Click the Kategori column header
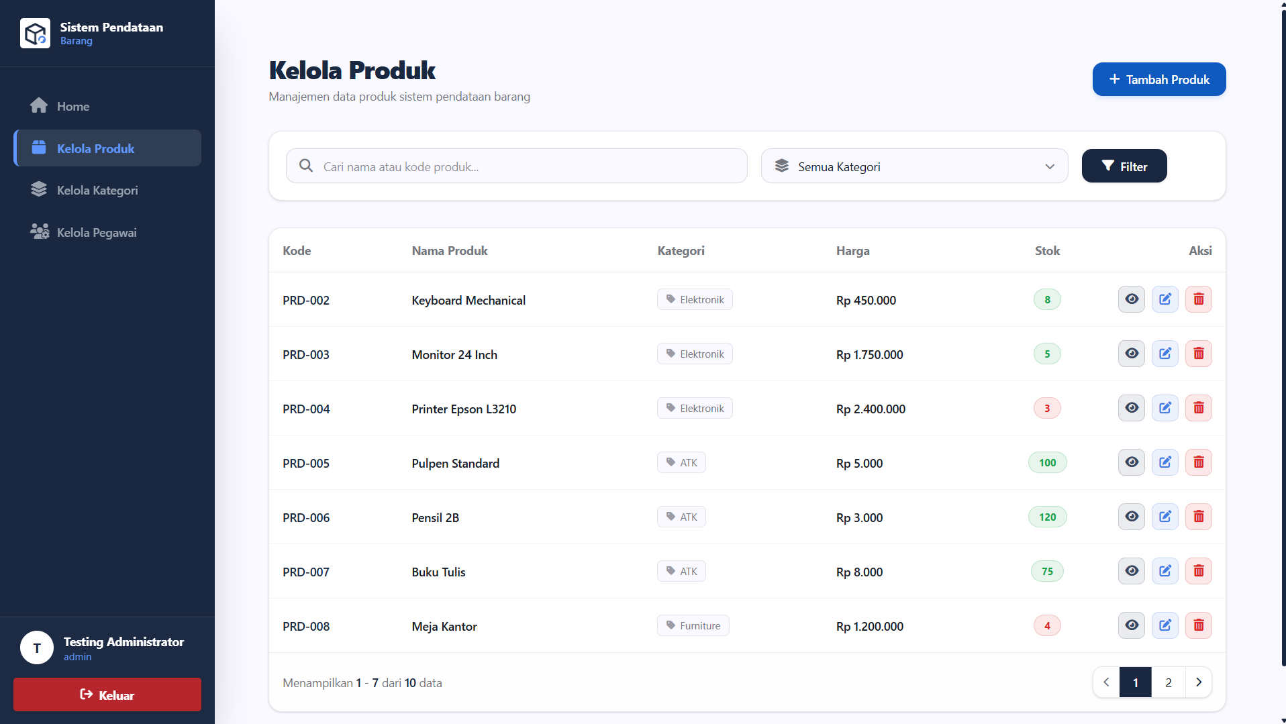This screenshot has width=1286, height=724. point(681,250)
